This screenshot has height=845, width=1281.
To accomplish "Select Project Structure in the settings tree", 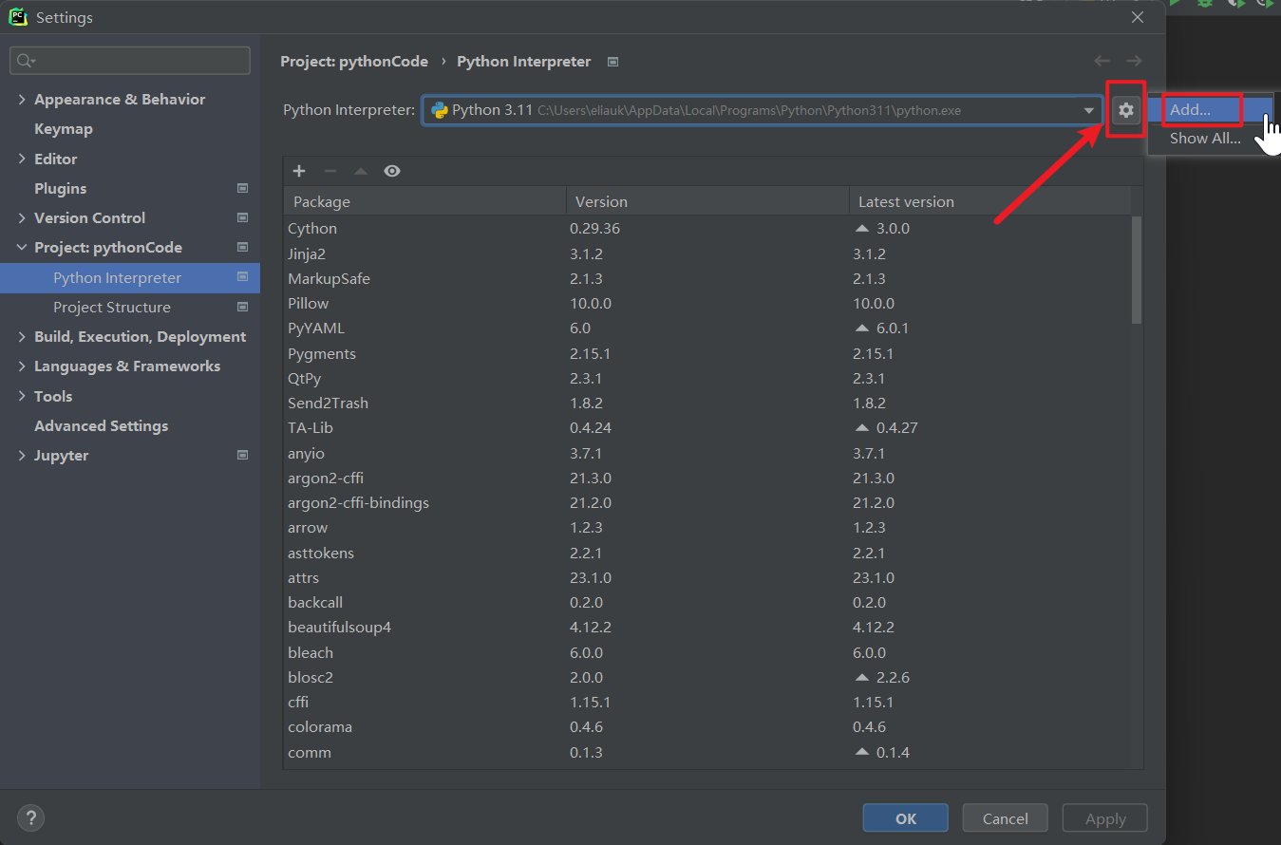I will [x=130, y=307].
